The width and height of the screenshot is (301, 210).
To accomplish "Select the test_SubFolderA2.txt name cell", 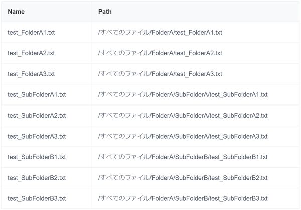I will [x=37, y=116].
